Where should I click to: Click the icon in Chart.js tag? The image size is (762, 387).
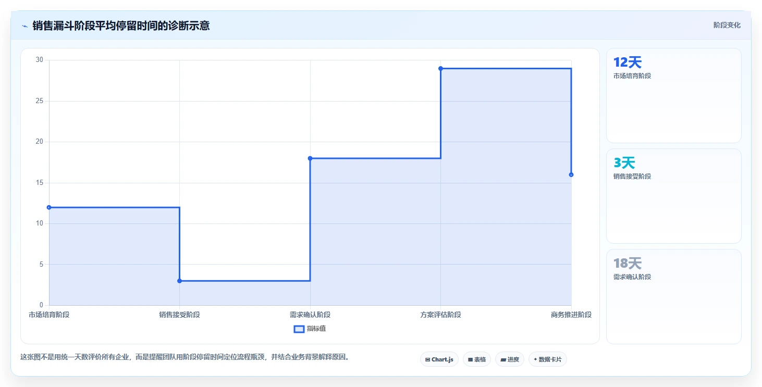click(427, 359)
